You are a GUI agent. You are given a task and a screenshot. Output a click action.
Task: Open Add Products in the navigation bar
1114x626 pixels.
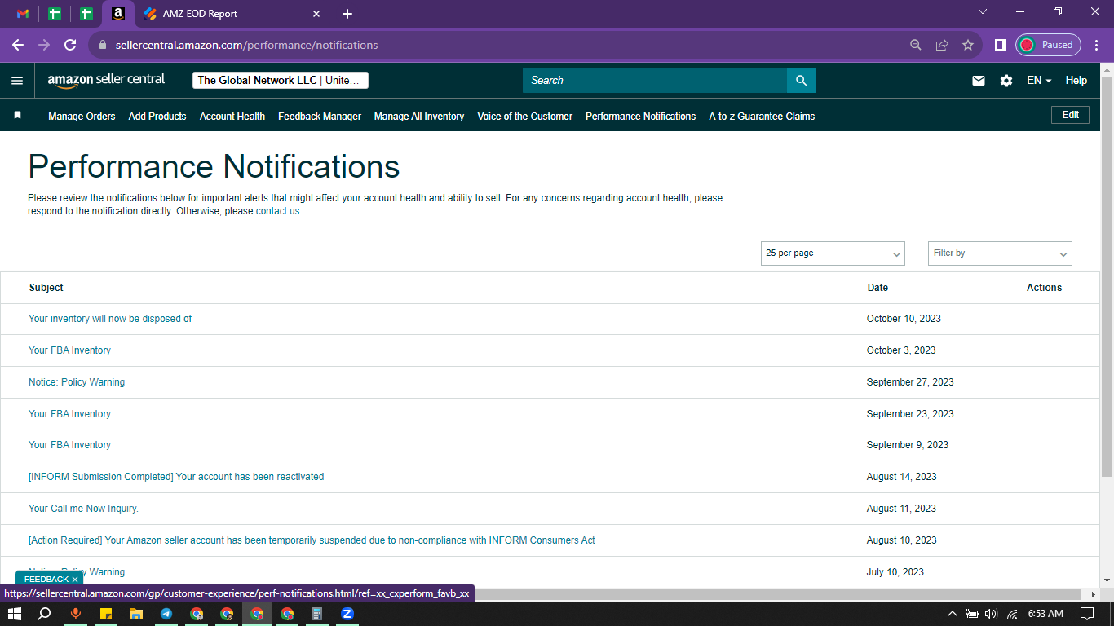157,117
